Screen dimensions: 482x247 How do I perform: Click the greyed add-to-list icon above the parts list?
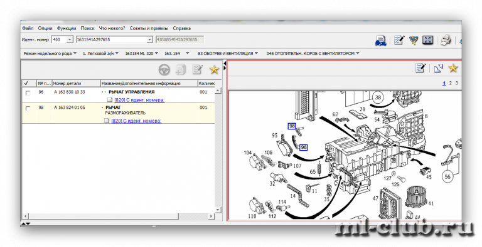pos(181,70)
